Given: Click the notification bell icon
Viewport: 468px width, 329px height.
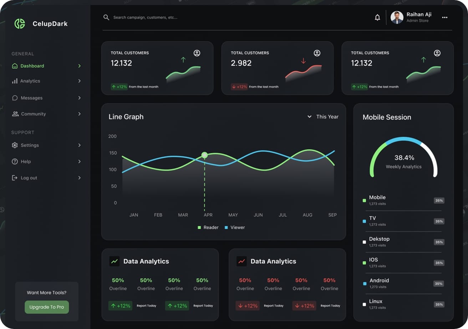Looking at the screenshot, I should 377,17.
